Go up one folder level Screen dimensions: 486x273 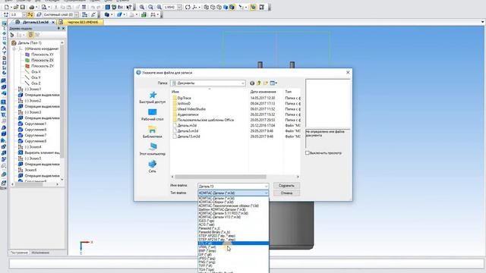click(x=259, y=83)
